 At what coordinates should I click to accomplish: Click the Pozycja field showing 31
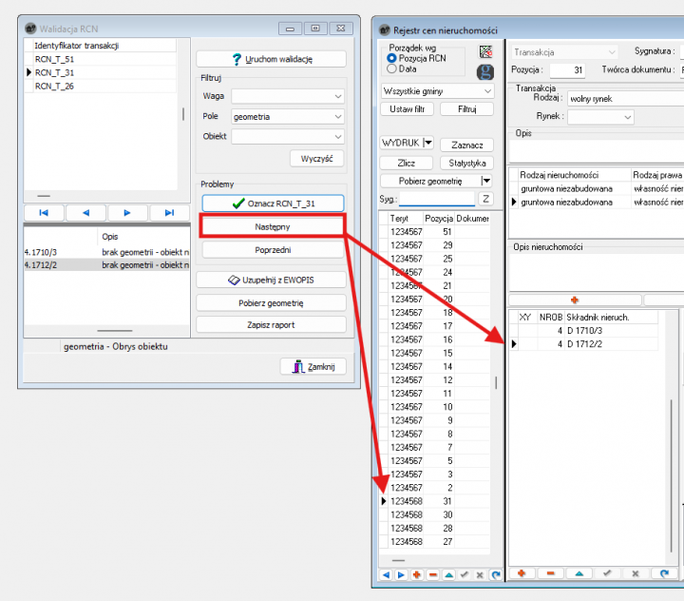tap(567, 69)
